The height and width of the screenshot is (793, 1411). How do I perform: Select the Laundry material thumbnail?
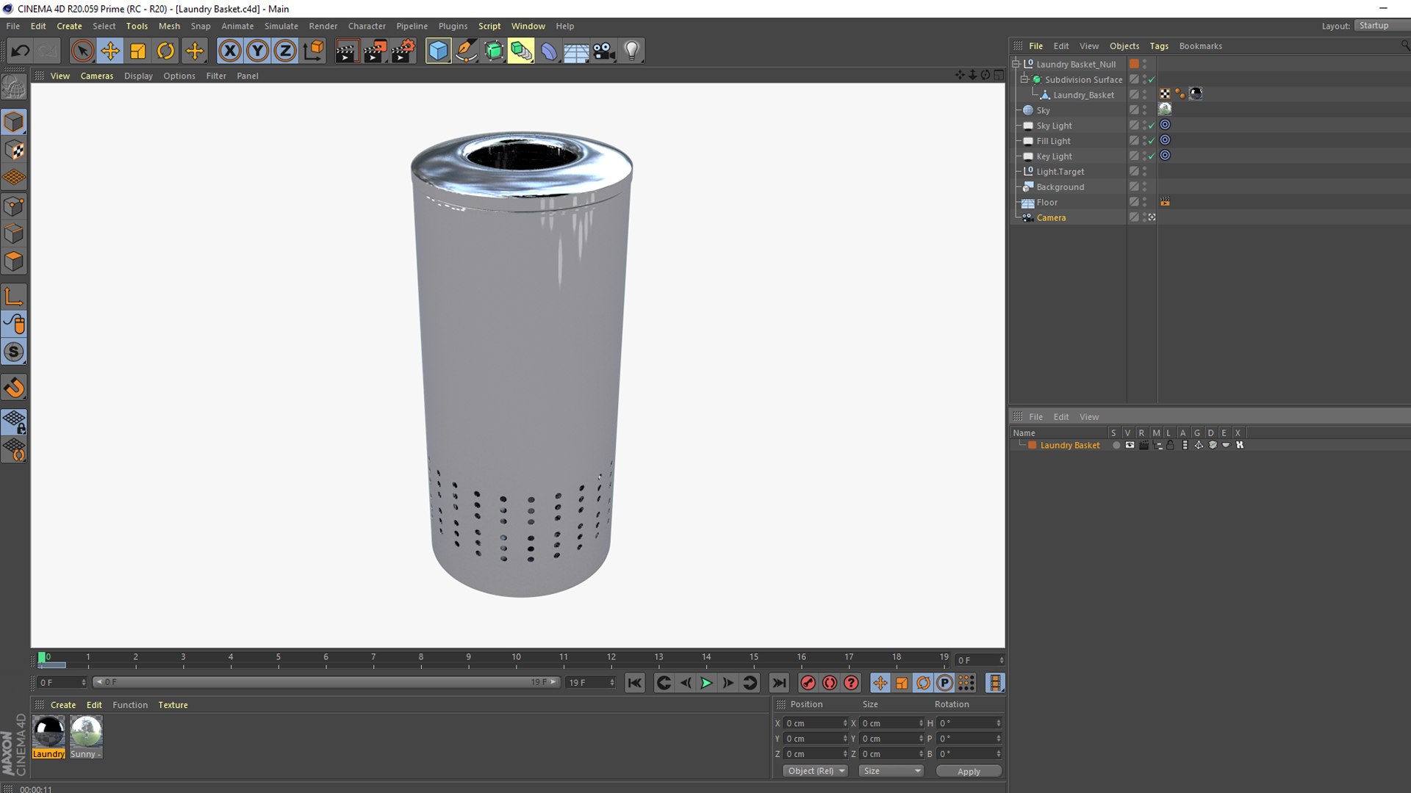49,732
